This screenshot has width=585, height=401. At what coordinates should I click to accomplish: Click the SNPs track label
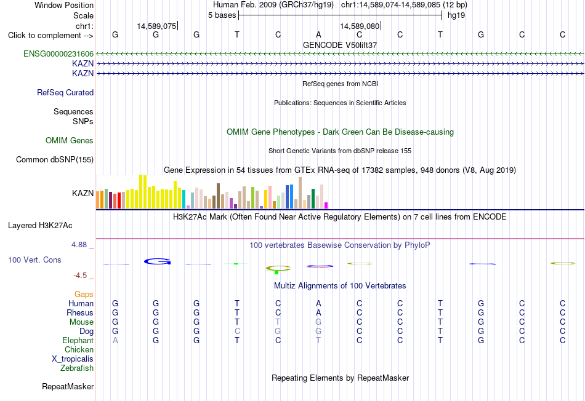[x=83, y=122]
